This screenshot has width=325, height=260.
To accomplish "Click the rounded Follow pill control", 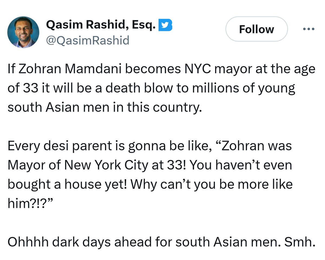I will (x=256, y=29).
